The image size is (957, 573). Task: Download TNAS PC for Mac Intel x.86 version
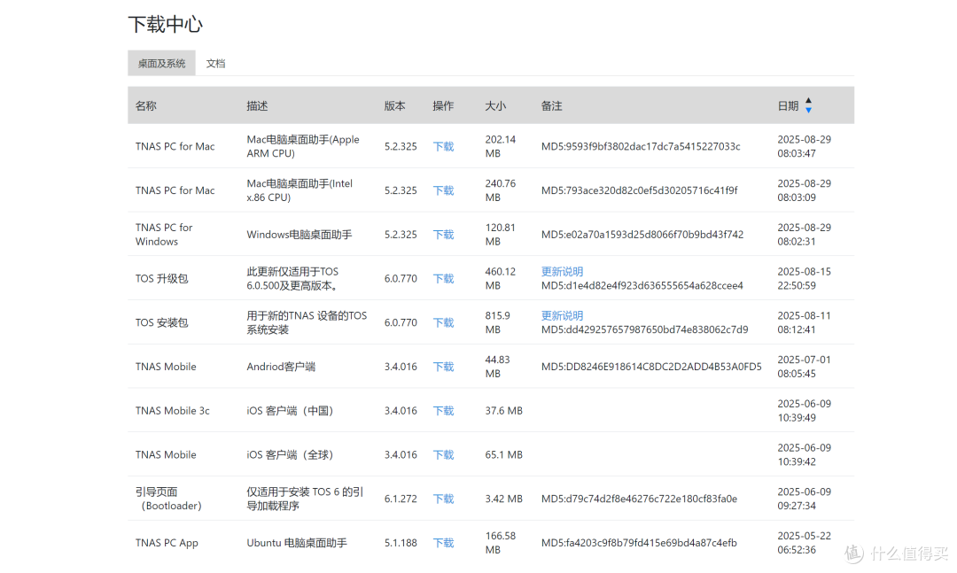pyautogui.click(x=444, y=190)
